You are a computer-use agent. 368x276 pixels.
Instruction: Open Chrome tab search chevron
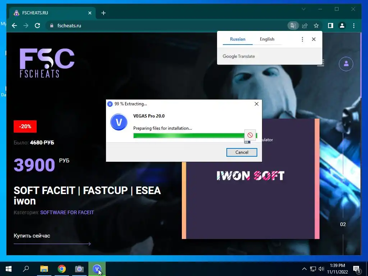pyautogui.click(x=303, y=9)
